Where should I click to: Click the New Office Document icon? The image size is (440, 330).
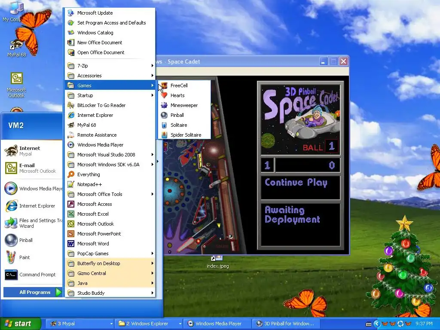[x=71, y=43]
